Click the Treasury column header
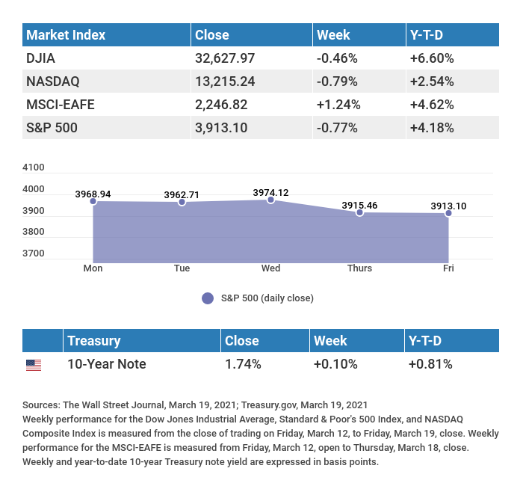This screenshot has width=523, height=492. [x=93, y=341]
